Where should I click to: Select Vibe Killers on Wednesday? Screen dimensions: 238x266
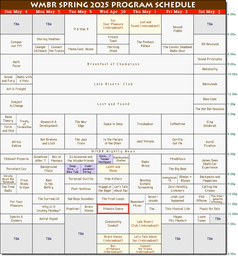(x=113, y=179)
